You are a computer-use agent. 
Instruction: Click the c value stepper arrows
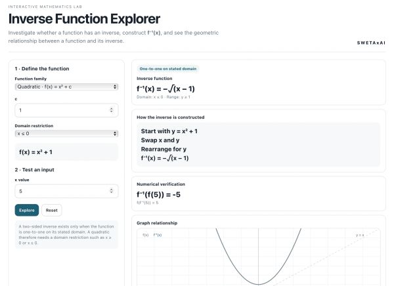pyautogui.click(x=112, y=110)
